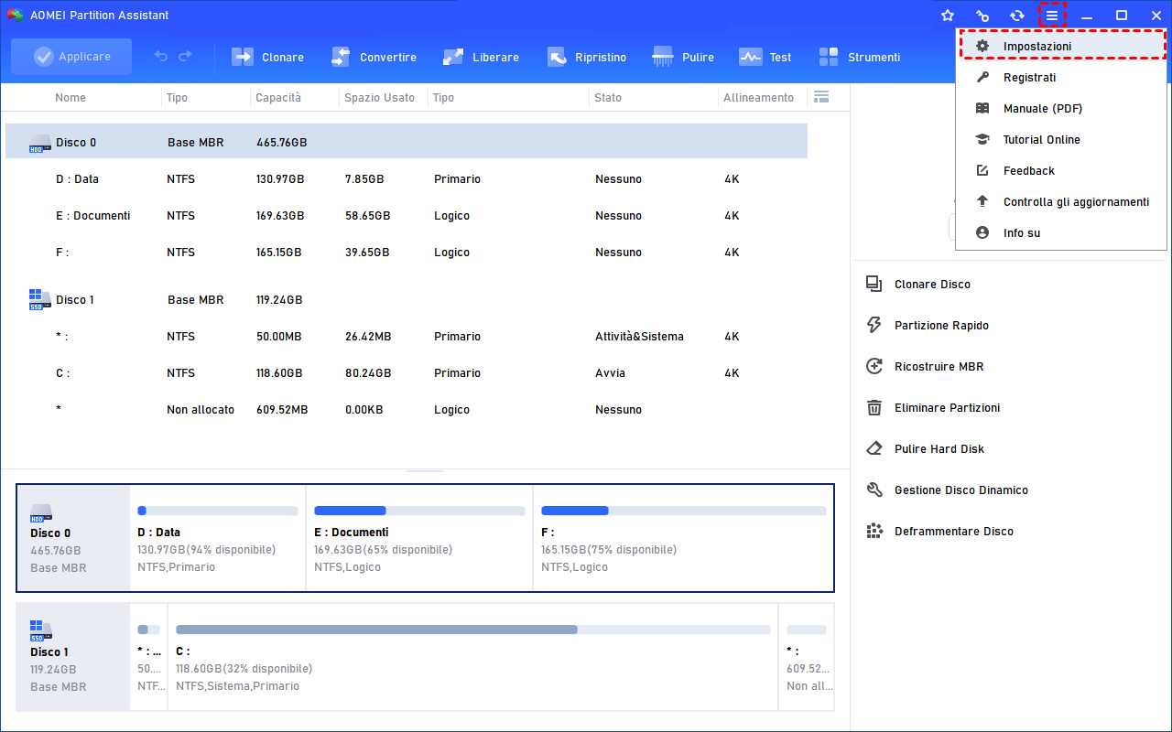
Task: Choose Eliminare Partizioni in the side panel
Action: tap(933, 408)
